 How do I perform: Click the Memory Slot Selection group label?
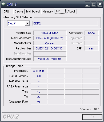[19, 17]
